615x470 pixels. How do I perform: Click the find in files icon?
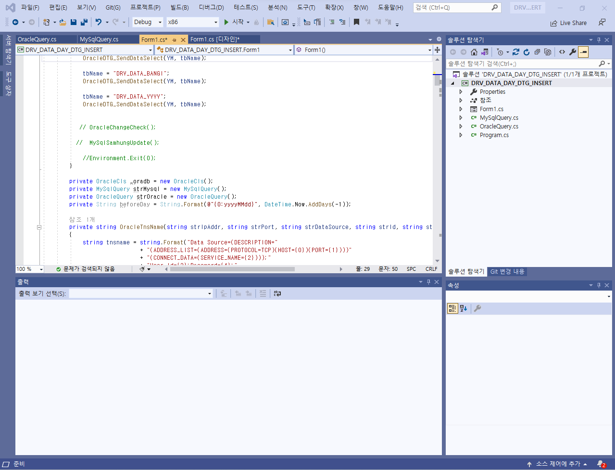pyautogui.click(x=271, y=22)
